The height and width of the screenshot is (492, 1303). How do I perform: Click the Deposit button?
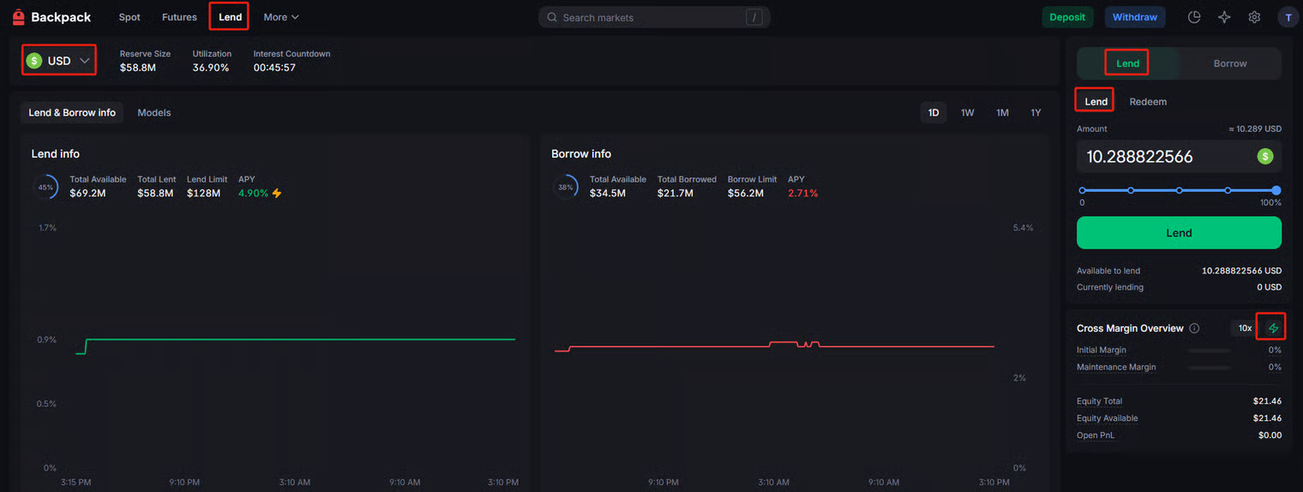tap(1067, 17)
